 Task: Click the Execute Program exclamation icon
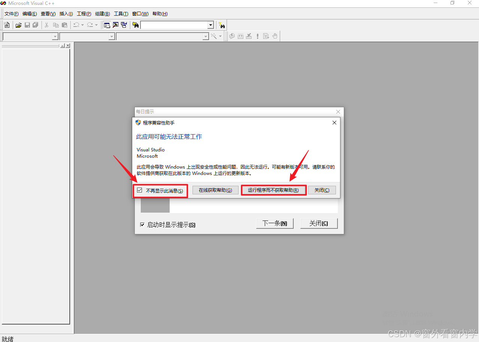258,36
